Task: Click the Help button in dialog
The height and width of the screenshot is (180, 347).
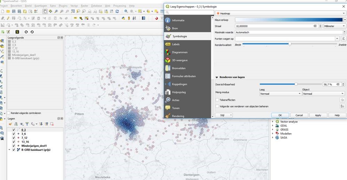Action: click(x=337, y=115)
